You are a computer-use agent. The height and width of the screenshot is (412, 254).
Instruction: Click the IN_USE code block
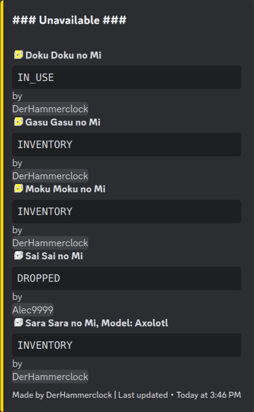coord(126,77)
